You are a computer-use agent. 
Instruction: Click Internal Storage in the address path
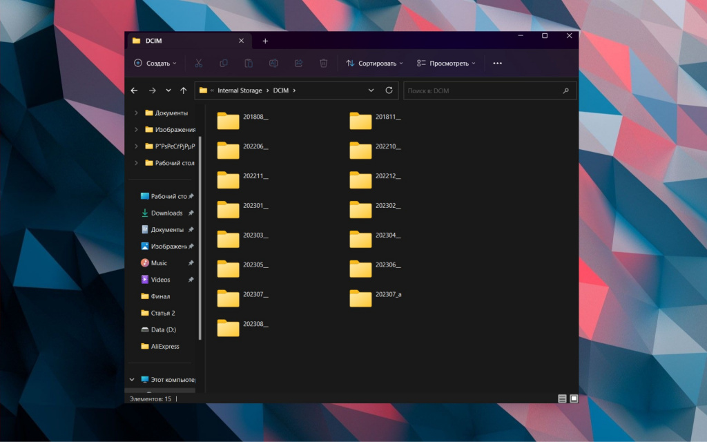240,90
